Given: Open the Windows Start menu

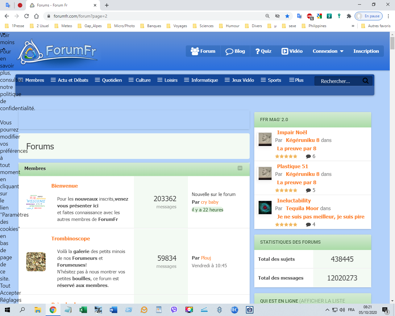Looking at the screenshot, I should pyautogui.click(x=7, y=310).
